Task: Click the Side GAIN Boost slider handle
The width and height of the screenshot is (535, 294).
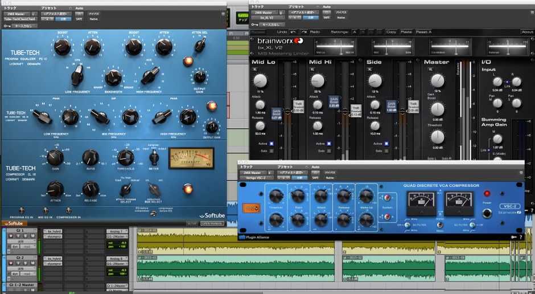Action: click(x=392, y=106)
